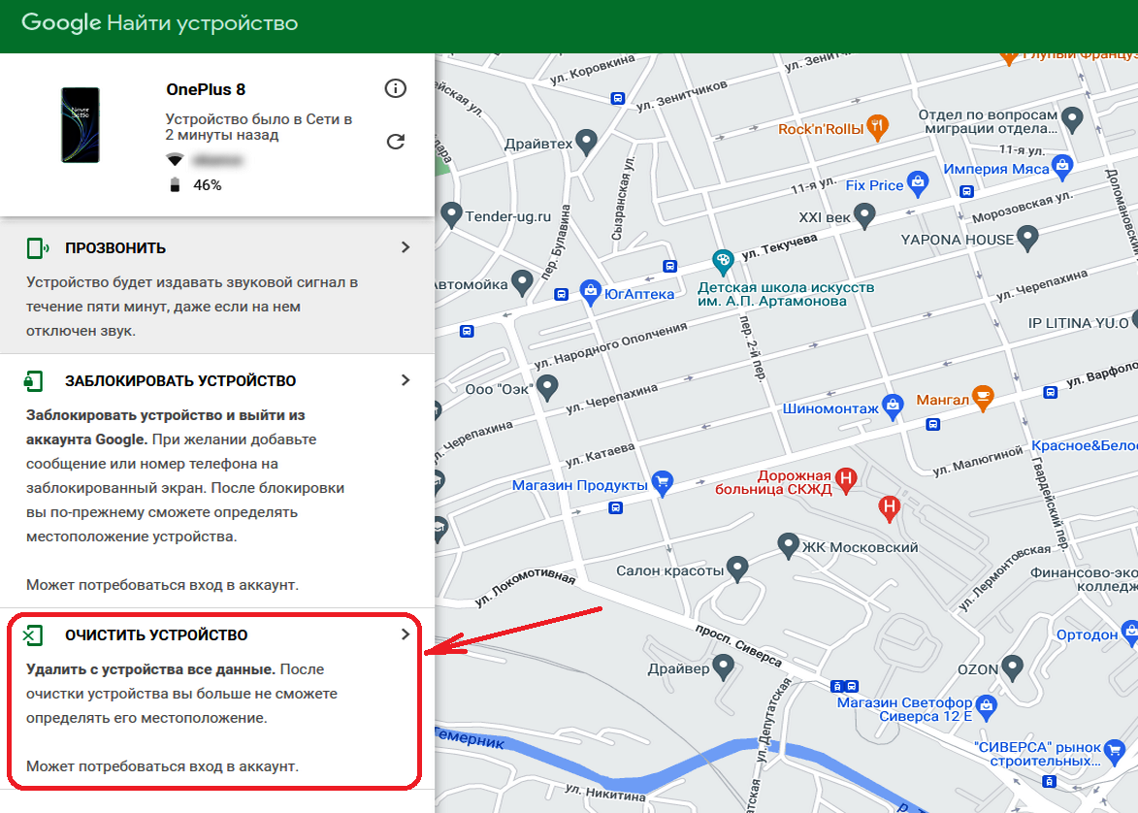This screenshot has width=1138, height=813.
Task: Open the ЖК Московский map pin
Action: [x=788, y=545]
